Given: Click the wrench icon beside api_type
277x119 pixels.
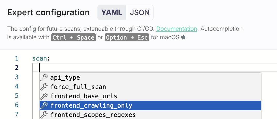Looking at the screenshot, I should click(x=44, y=78).
